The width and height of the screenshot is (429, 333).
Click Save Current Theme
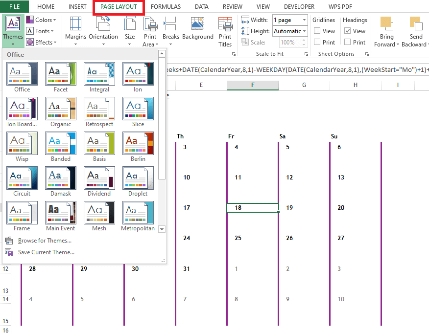(x=46, y=252)
